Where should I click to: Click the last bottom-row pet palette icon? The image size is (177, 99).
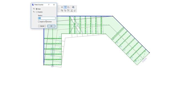click(x=75, y=10)
